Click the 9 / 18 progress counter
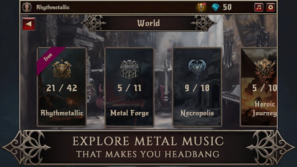Screen dimensions: 297x167 pos(197,88)
